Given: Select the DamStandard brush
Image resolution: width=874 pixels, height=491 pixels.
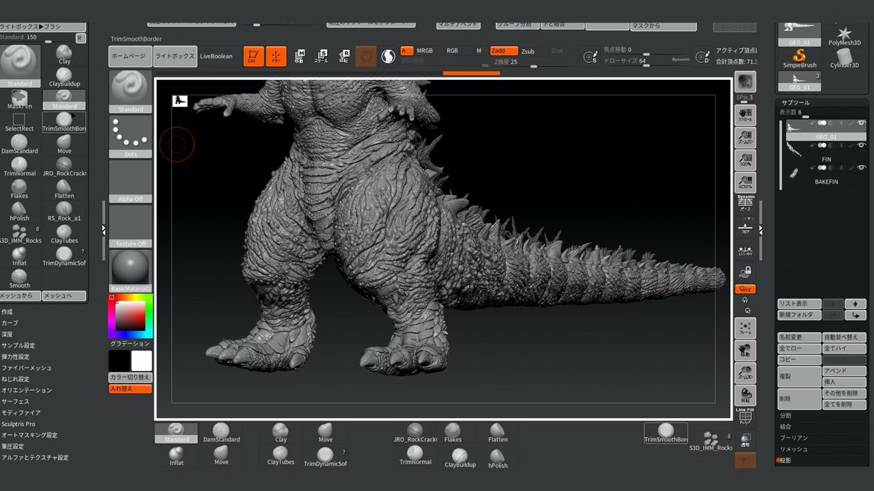Looking at the screenshot, I should pos(20,142).
